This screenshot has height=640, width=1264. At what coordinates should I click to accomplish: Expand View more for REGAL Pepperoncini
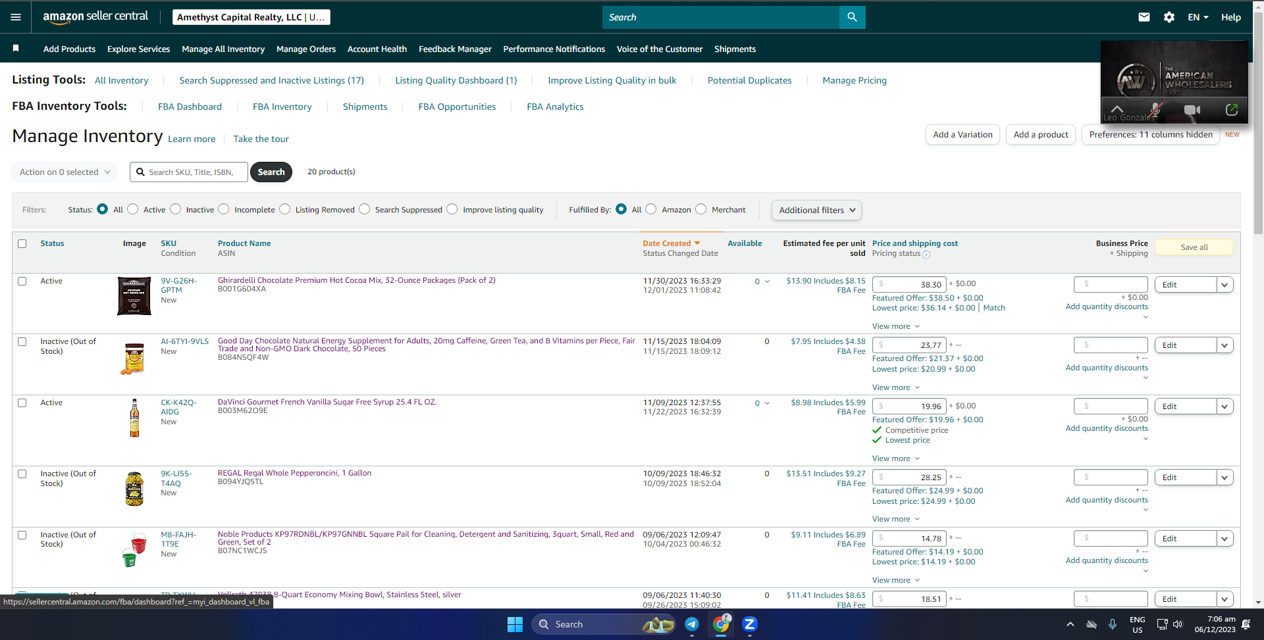click(896, 519)
